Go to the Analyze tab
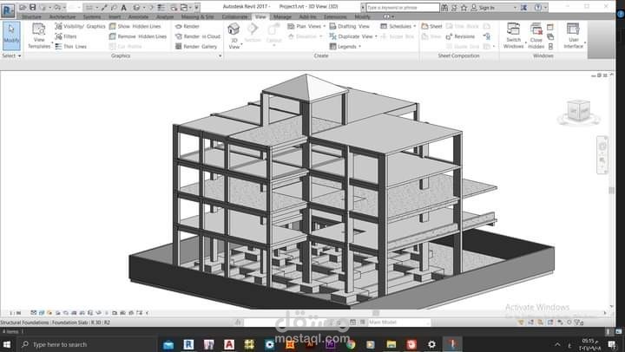The width and height of the screenshot is (625, 352). pyautogui.click(x=165, y=16)
